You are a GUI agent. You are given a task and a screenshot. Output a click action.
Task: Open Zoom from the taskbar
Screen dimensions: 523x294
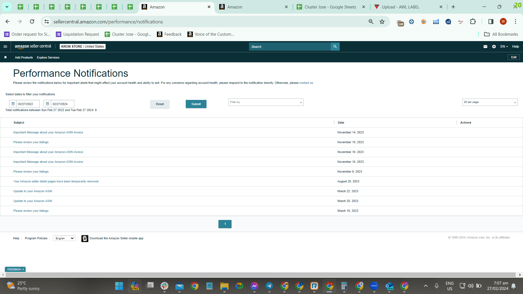[x=374, y=286]
